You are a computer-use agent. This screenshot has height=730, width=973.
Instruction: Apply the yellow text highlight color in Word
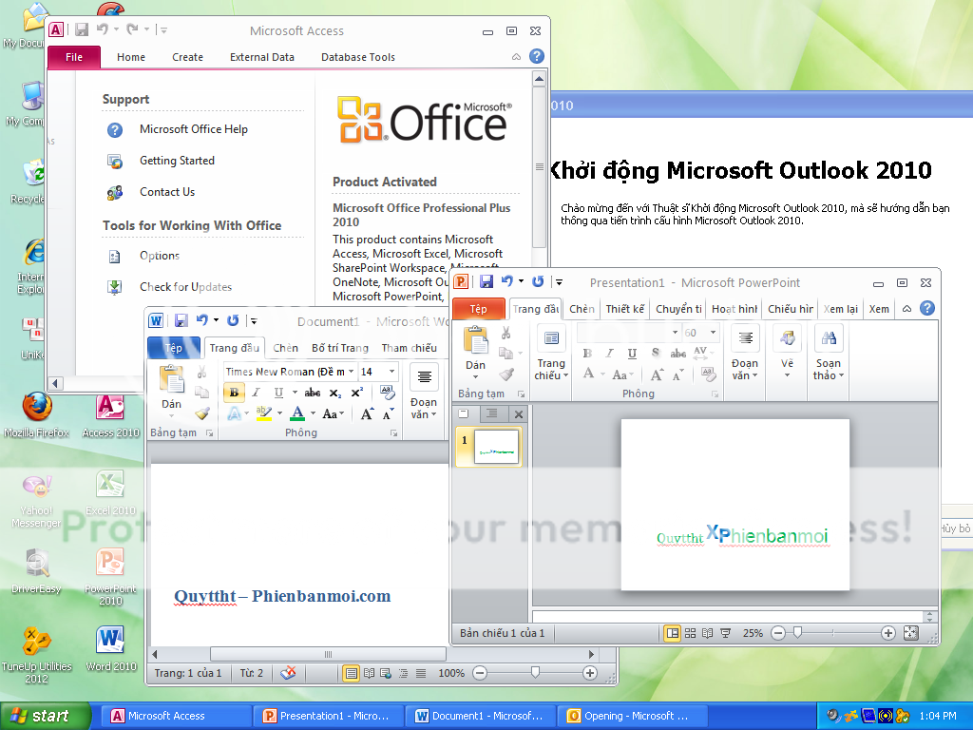click(264, 413)
